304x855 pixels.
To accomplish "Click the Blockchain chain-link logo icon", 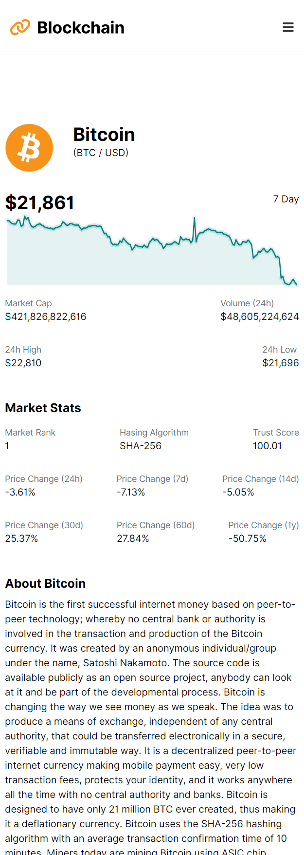I will click(x=20, y=27).
